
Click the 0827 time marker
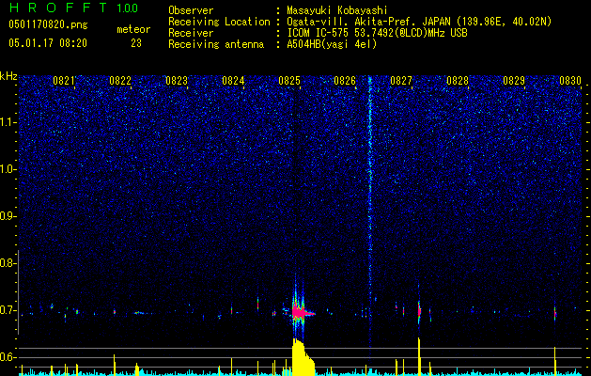pos(401,81)
